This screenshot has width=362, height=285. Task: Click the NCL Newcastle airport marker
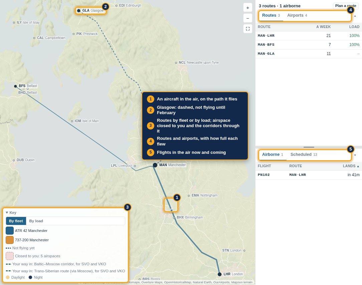[176, 62]
